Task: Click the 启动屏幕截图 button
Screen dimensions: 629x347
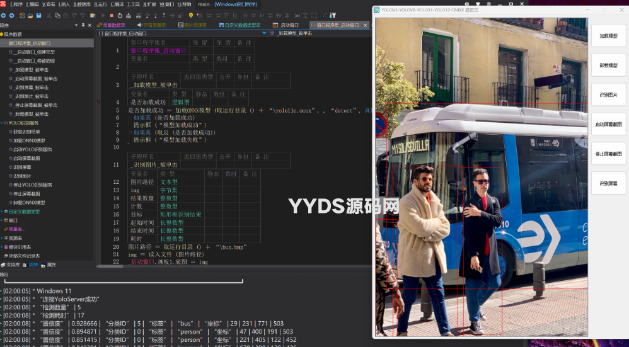Action: pos(608,124)
